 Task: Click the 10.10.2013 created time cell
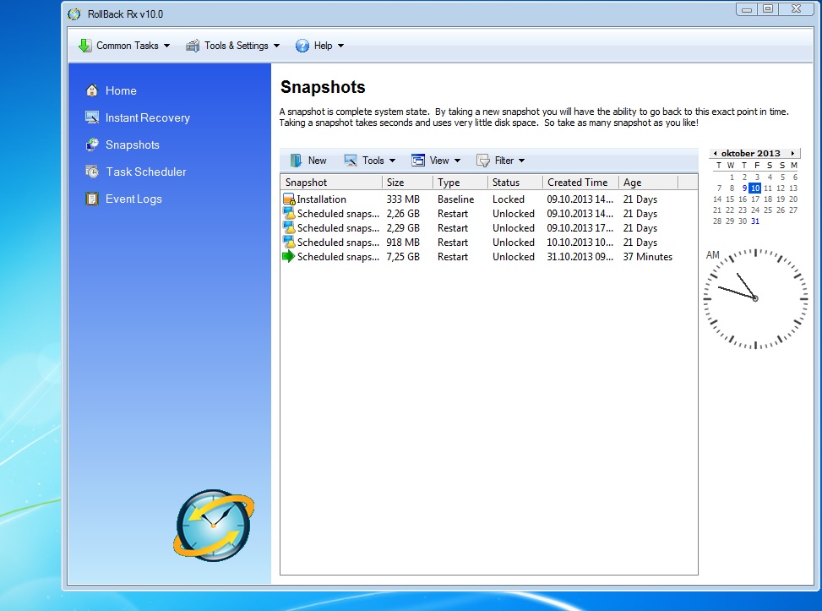(x=580, y=243)
